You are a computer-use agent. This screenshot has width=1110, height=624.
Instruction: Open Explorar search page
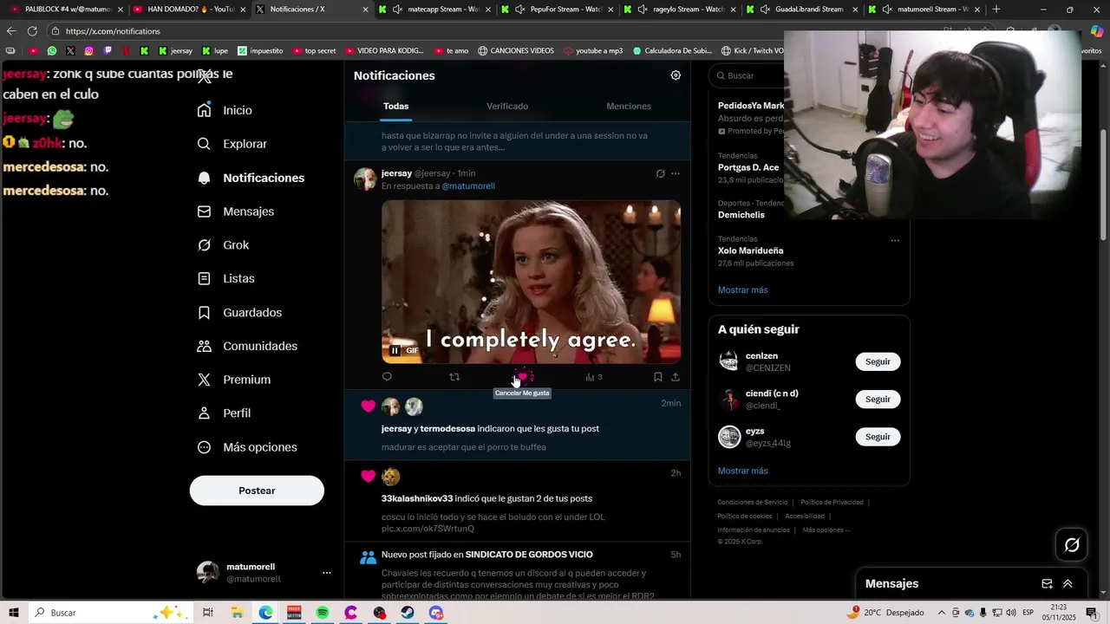click(232, 144)
